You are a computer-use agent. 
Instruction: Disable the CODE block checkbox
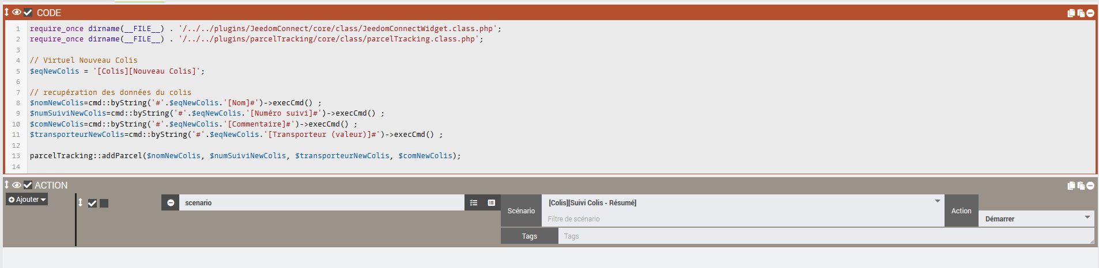pos(28,12)
